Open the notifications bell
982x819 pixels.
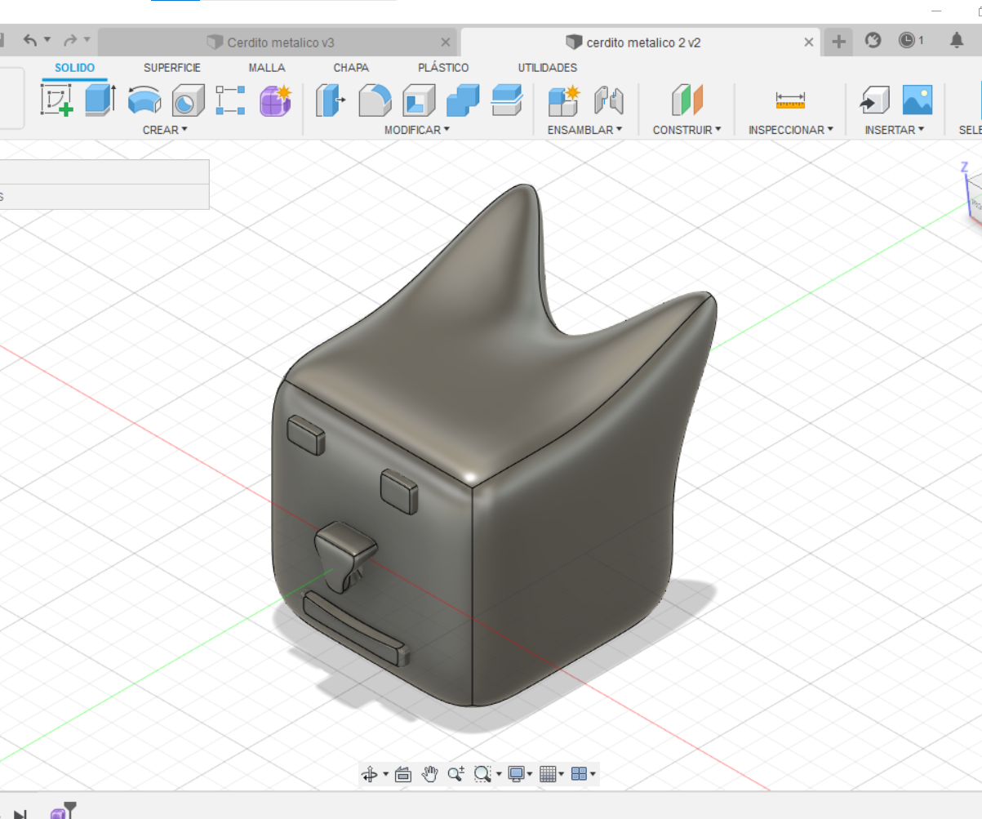point(957,40)
